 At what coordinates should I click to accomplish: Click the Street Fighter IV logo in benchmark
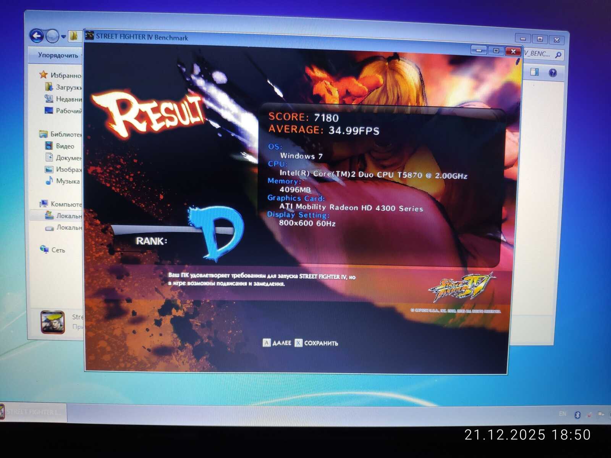click(x=462, y=287)
